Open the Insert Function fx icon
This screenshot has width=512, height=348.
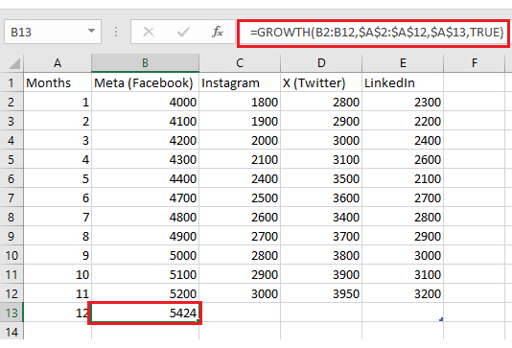(217, 32)
